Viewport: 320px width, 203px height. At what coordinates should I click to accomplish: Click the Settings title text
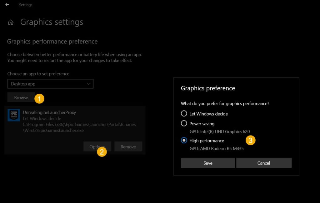coord(26,5)
